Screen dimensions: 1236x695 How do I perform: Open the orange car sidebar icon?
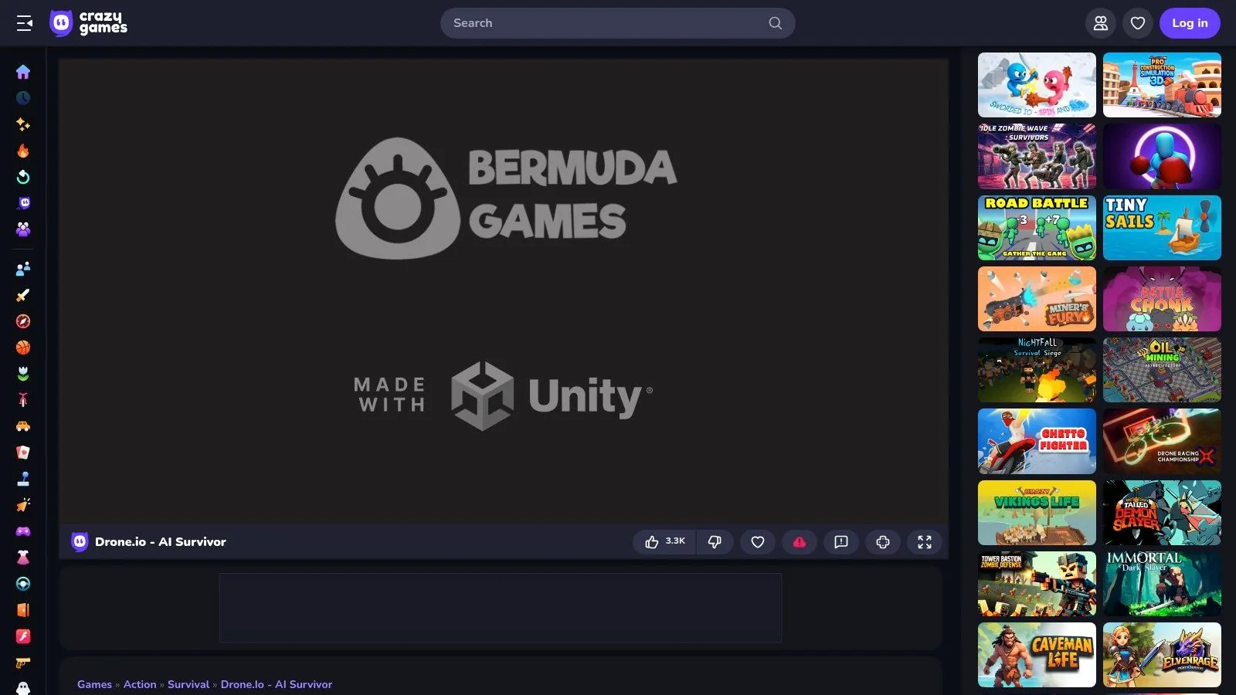[23, 426]
